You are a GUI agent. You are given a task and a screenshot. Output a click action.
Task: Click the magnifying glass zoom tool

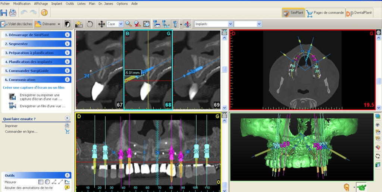[128, 24]
